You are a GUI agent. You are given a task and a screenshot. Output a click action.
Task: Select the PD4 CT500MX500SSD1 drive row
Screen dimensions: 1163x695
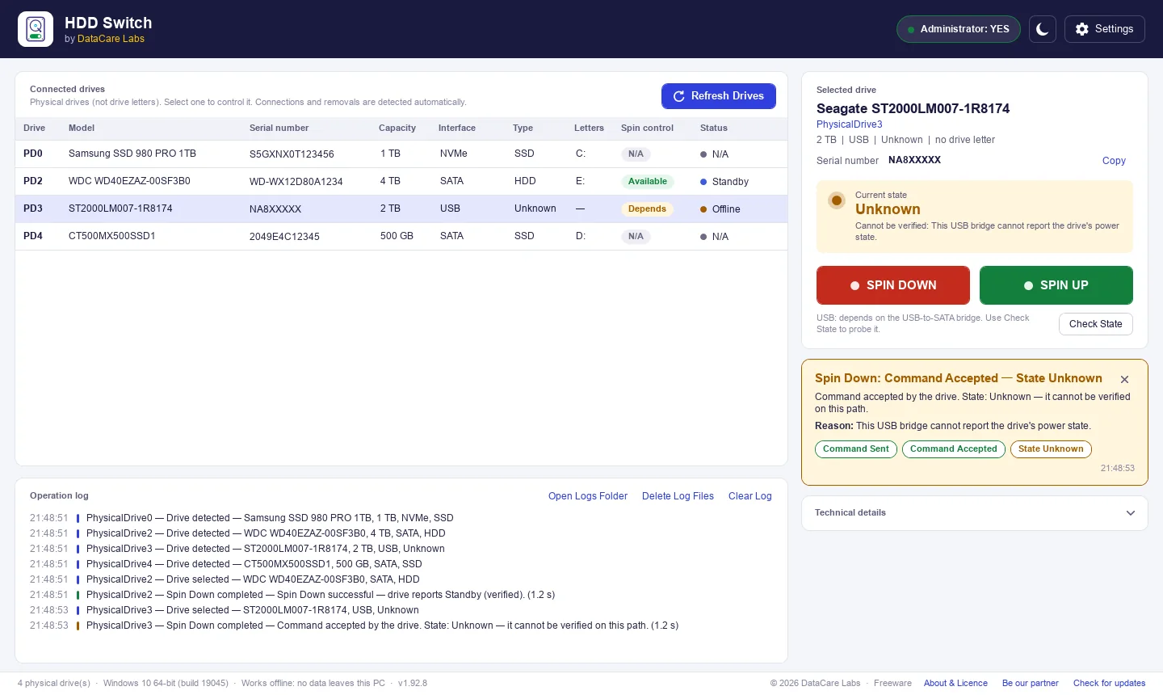[401, 236]
